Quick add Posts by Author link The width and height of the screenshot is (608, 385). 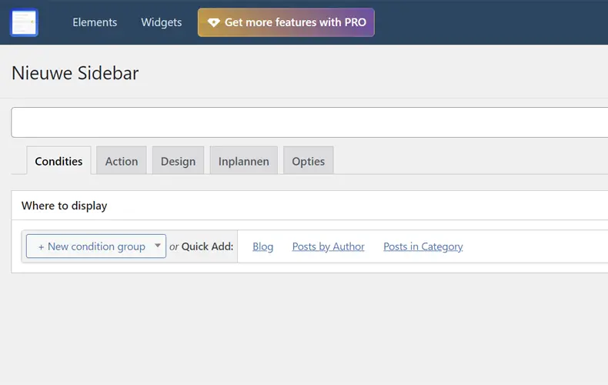pos(329,246)
